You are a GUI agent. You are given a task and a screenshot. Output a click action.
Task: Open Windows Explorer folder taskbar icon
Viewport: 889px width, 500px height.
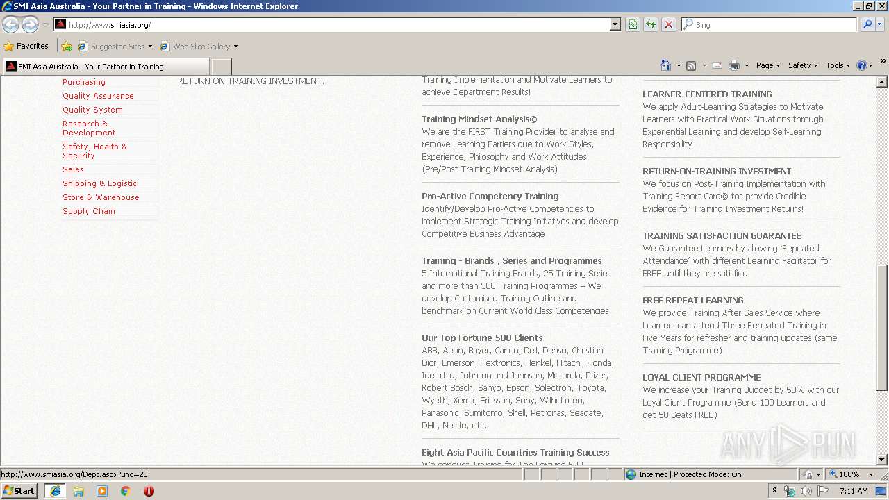point(78,491)
